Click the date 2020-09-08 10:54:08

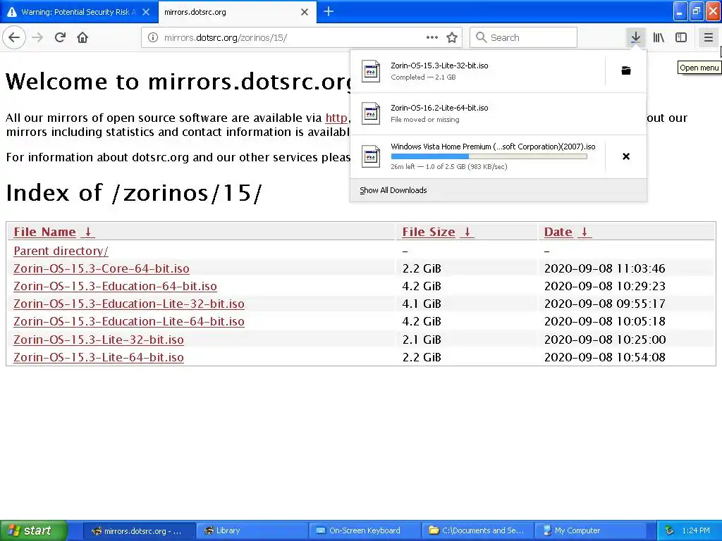[604, 357]
